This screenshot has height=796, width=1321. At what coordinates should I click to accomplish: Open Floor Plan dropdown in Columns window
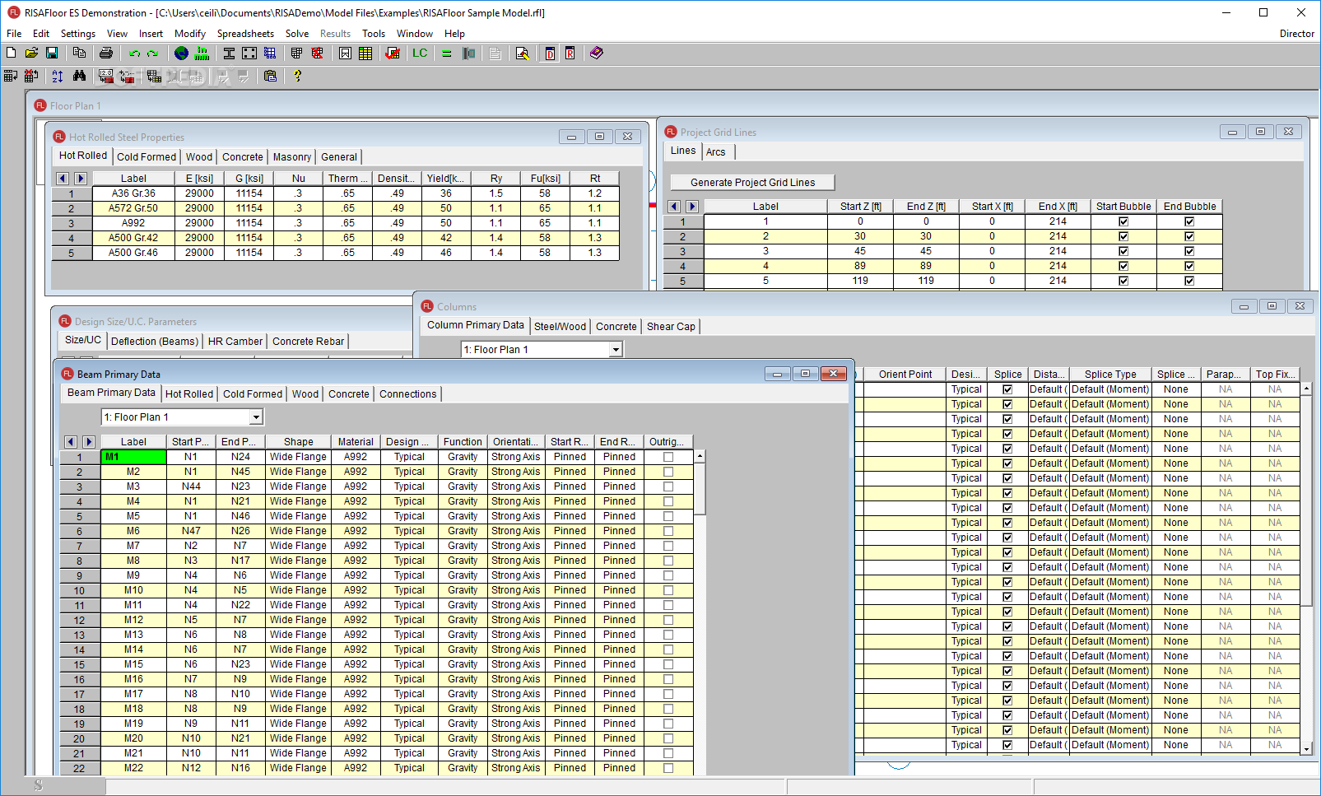pyautogui.click(x=616, y=350)
